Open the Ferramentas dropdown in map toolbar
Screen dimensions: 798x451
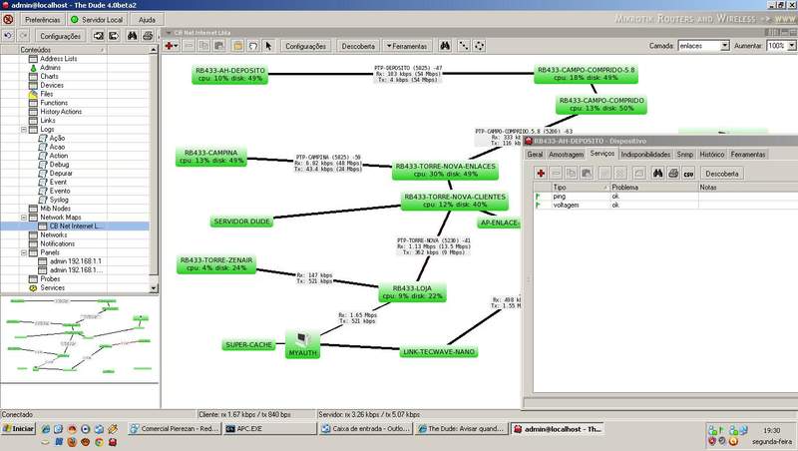point(407,46)
